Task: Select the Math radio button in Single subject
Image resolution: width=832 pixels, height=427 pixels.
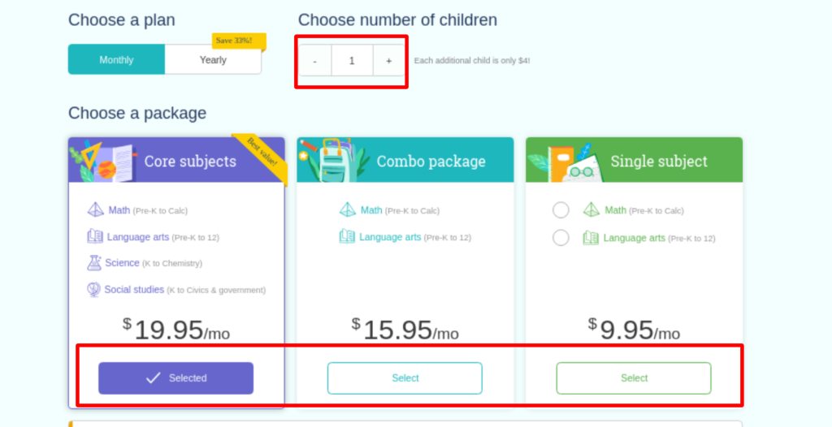Action: pos(561,210)
